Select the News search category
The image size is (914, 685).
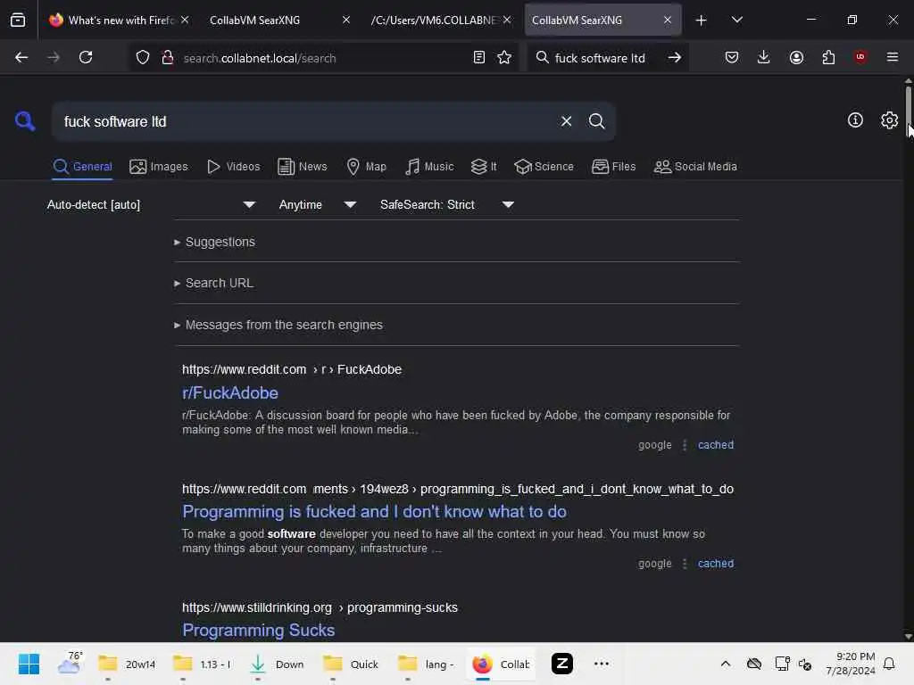pyautogui.click(x=302, y=167)
